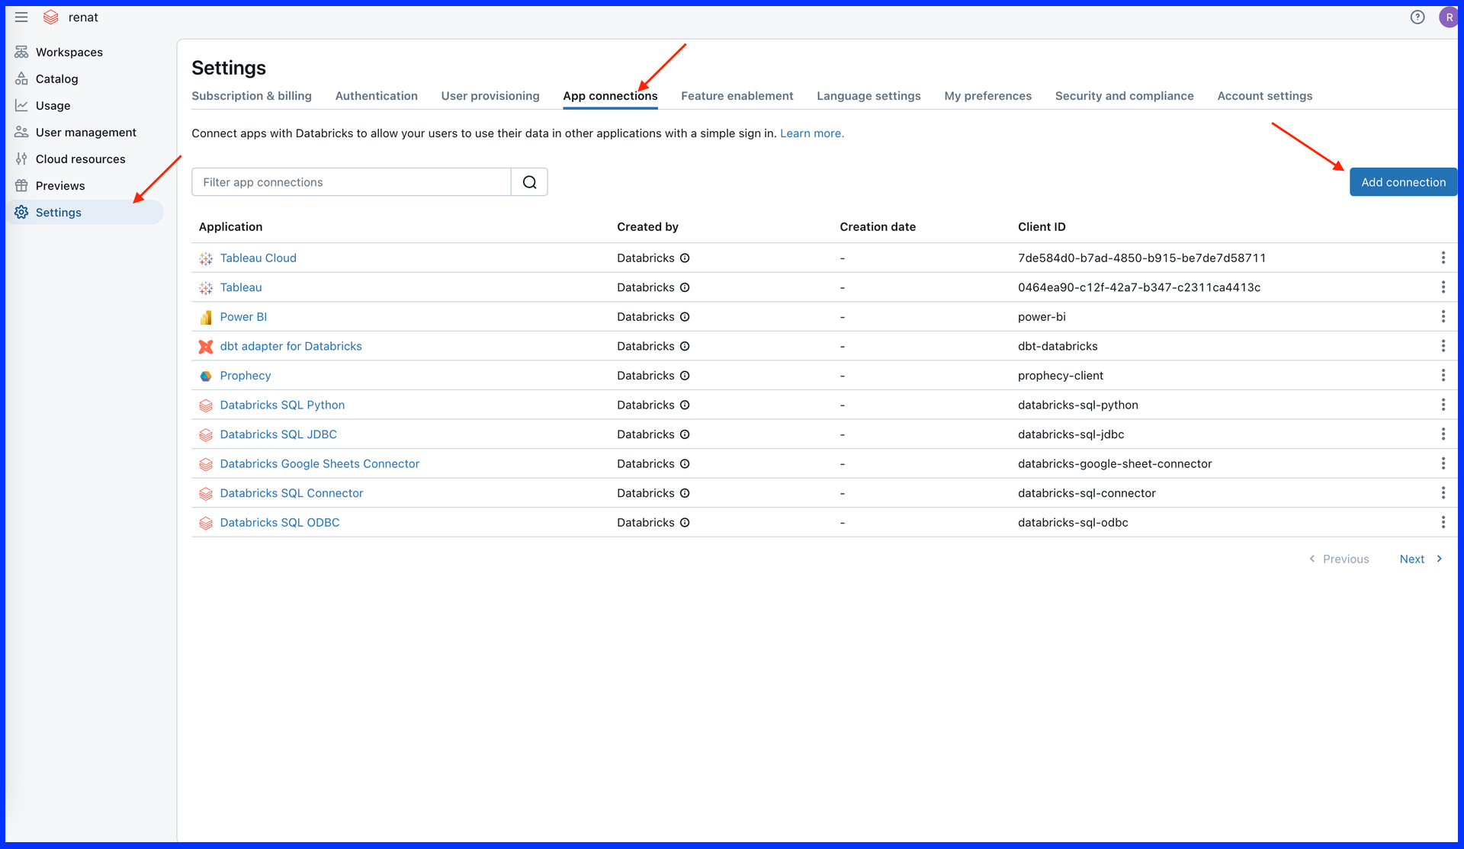
Task: Click the user avatar in the top right
Action: pos(1448,17)
